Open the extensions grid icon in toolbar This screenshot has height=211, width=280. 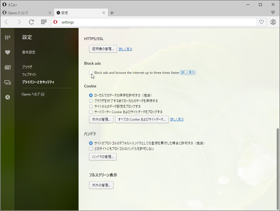(x=43, y=22)
